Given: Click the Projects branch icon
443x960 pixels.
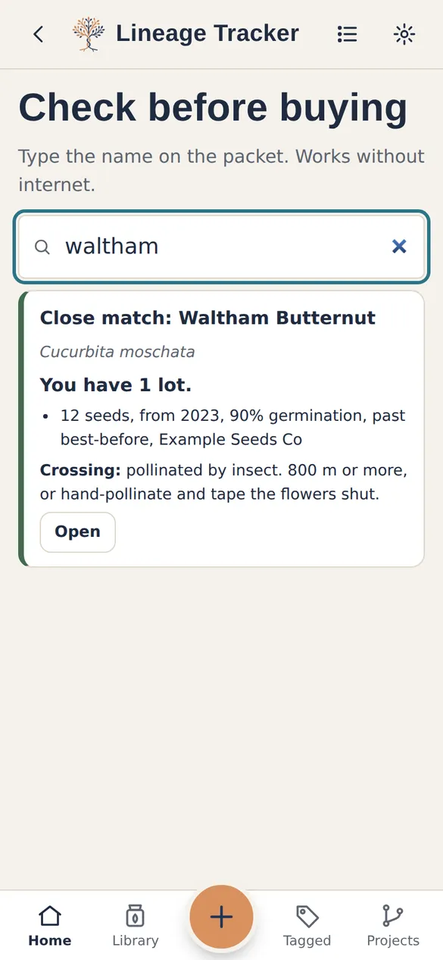Looking at the screenshot, I should 393,916.
